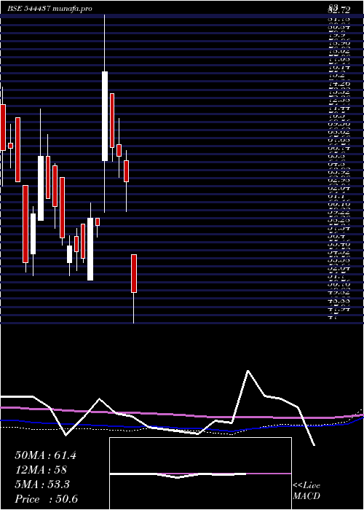Click the 82.72 top price axis label
This screenshot has width=364, height=510.
point(339,9)
